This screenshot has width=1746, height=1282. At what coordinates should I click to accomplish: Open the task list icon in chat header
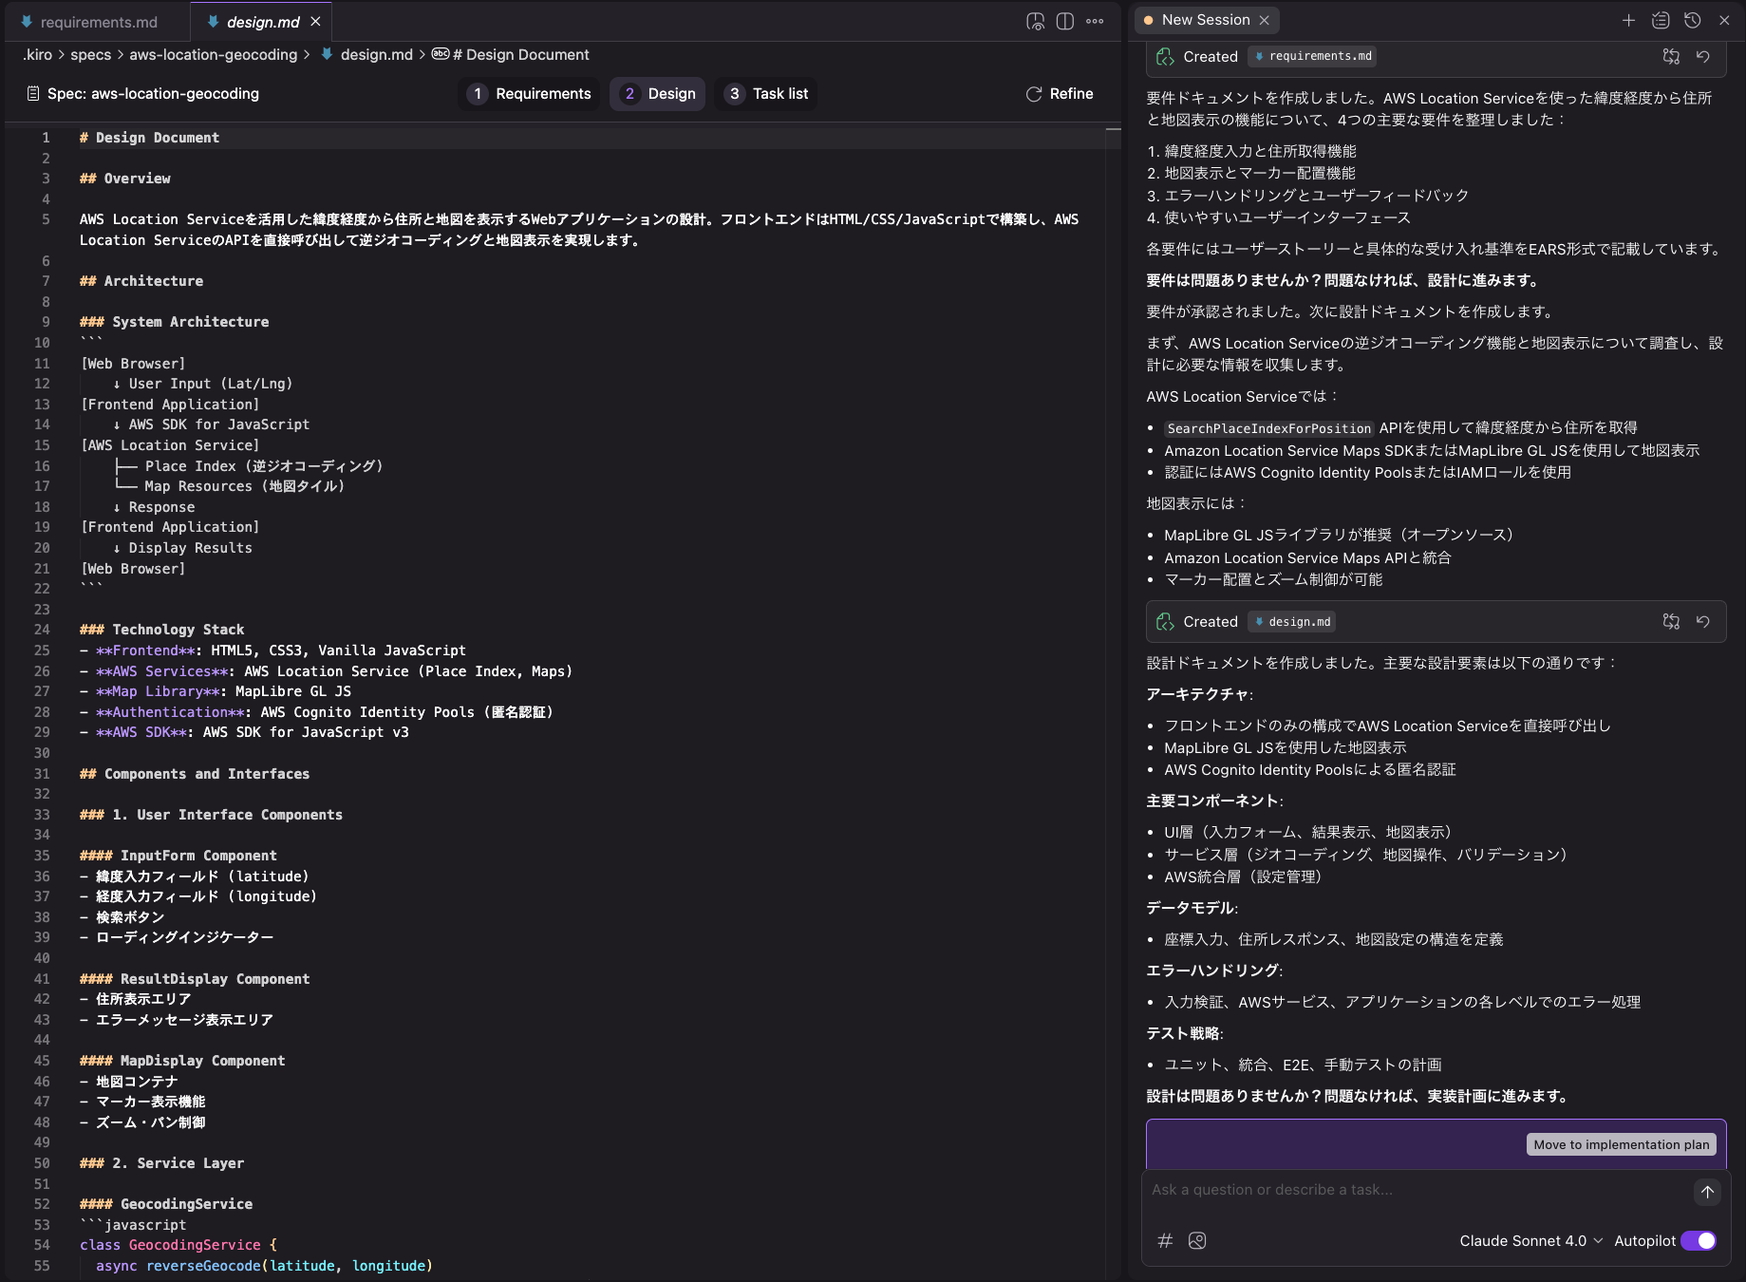(1661, 20)
